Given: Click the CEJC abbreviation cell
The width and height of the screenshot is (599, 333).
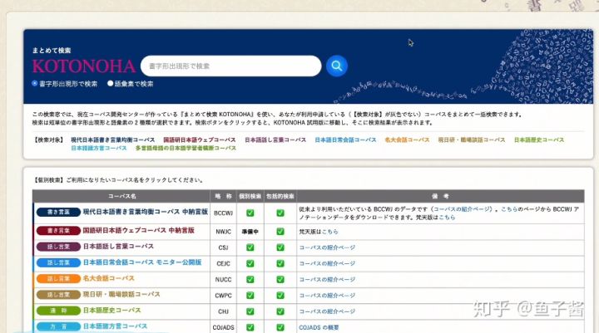Looking at the screenshot, I should pyautogui.click(x=224, y=263).
